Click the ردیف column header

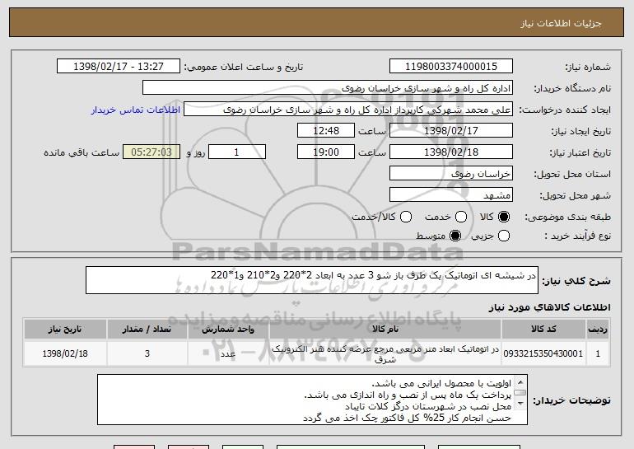tap(598, 330)
